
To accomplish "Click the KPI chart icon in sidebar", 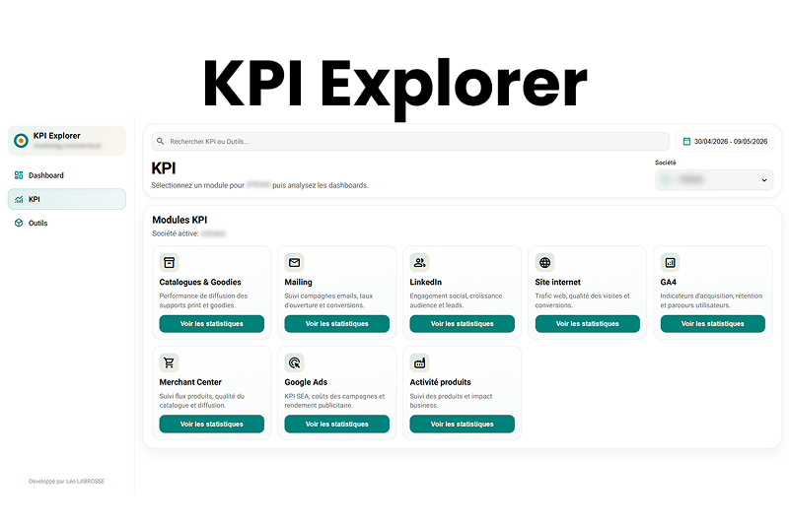I will 19,199.
